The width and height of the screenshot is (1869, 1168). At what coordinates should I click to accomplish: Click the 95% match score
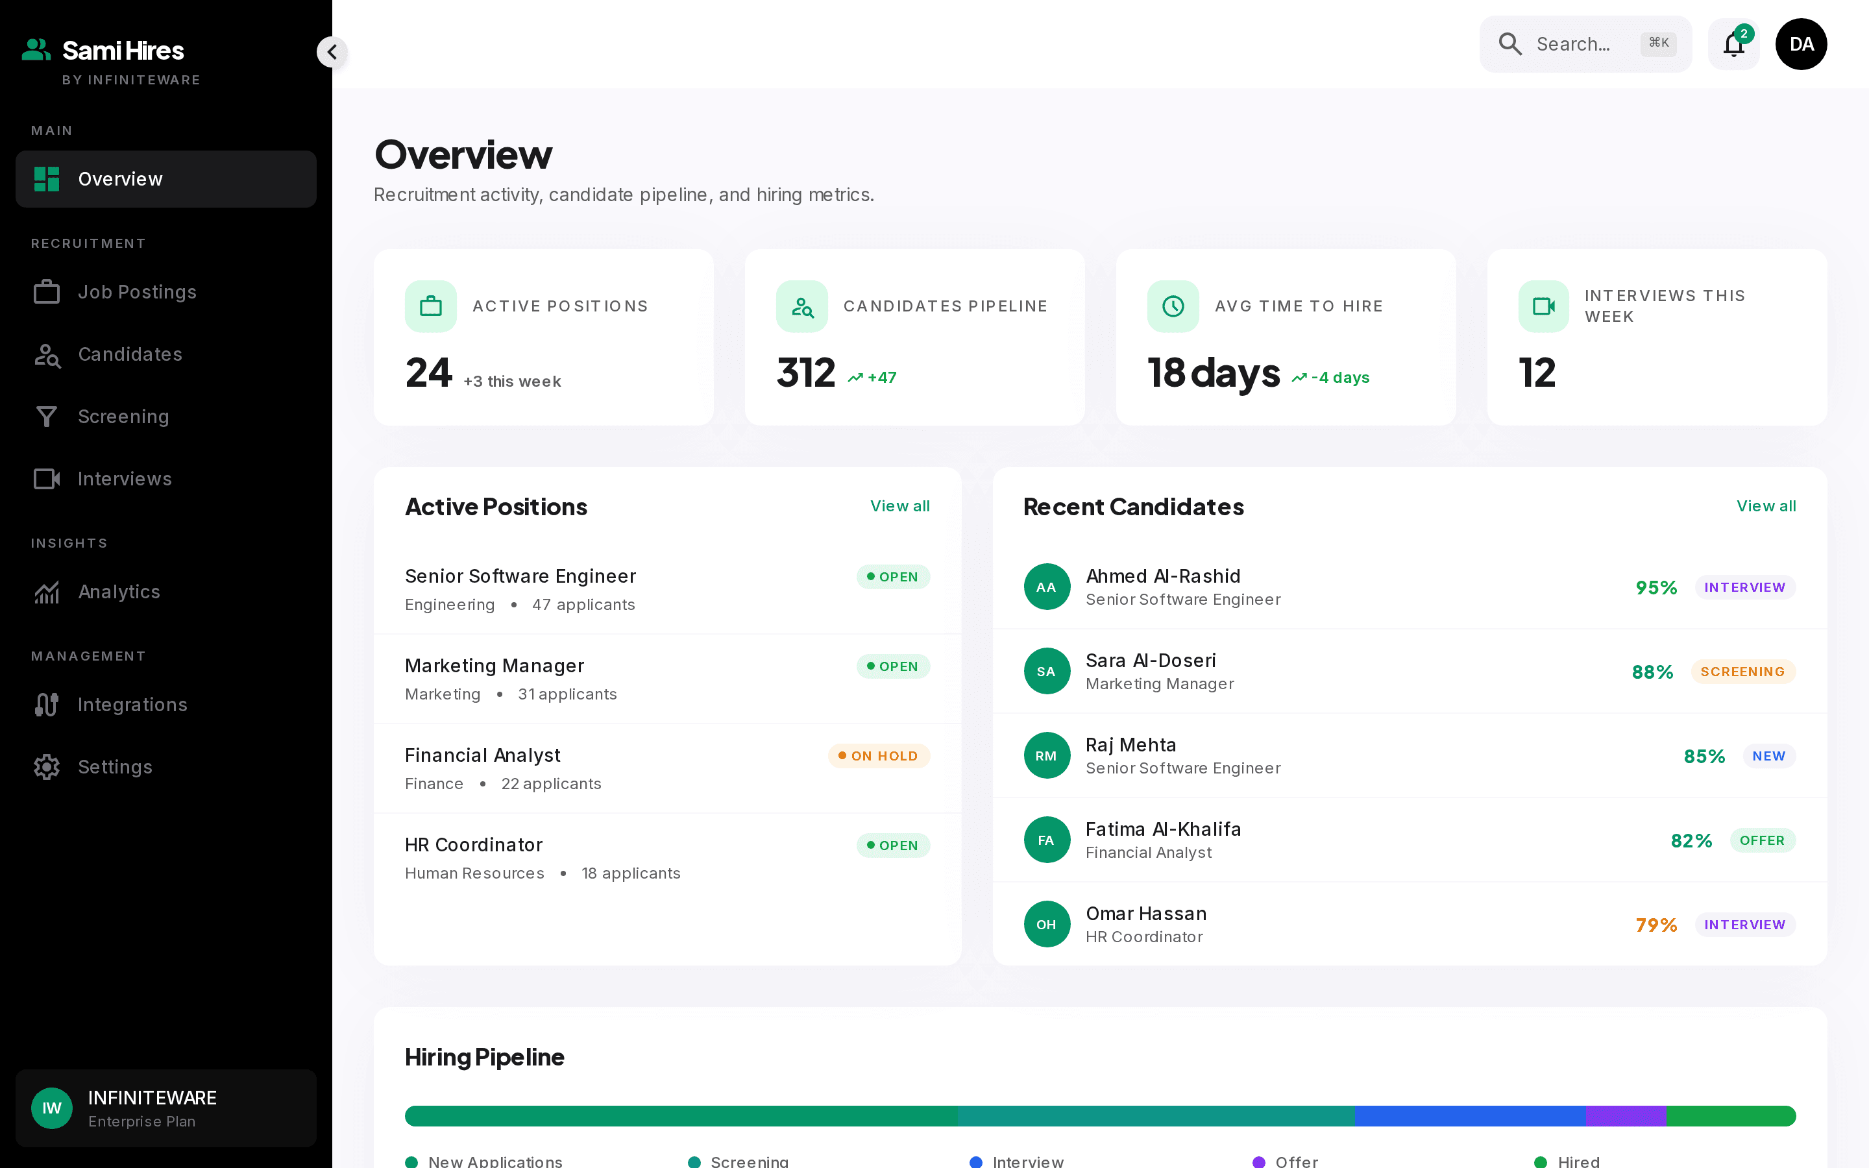(x=1656, y=588)
